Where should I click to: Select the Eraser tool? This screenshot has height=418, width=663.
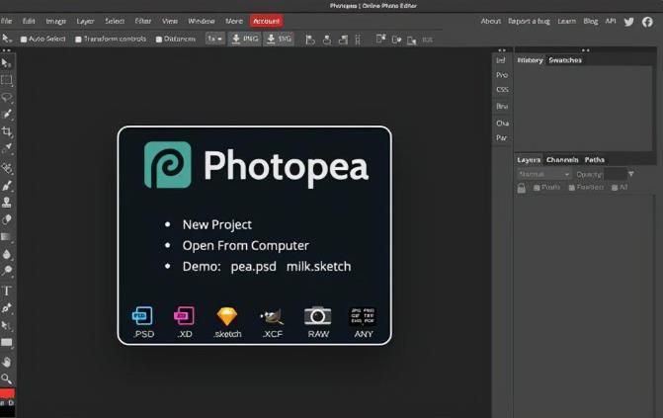point(6,219)
